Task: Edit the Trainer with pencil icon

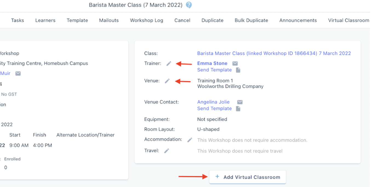Action: [x=169, y=64]
